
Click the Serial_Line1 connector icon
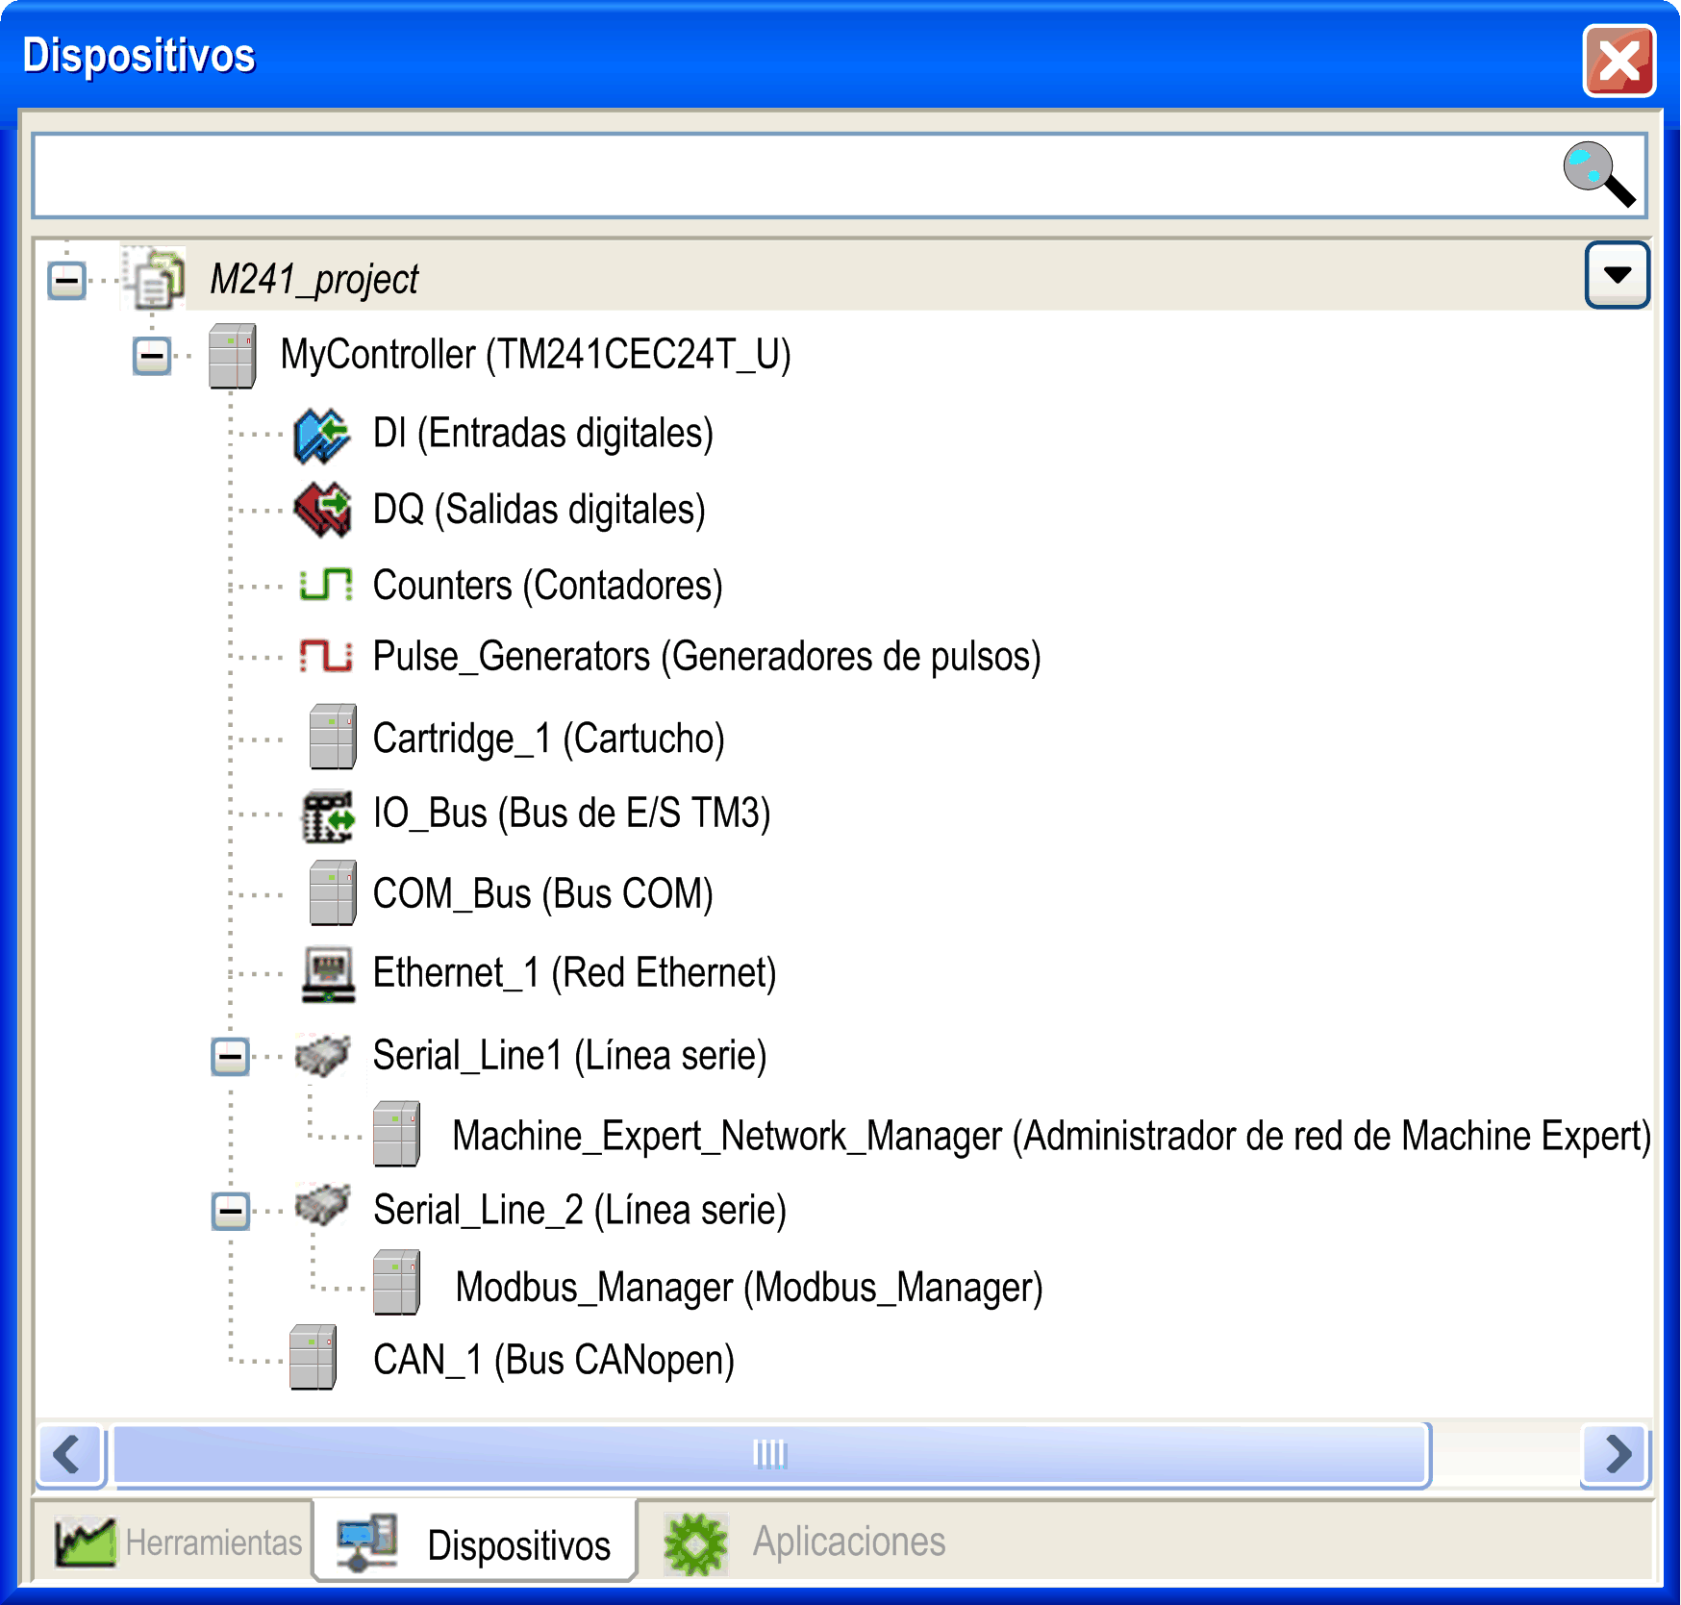click(x=322, y=1056)
